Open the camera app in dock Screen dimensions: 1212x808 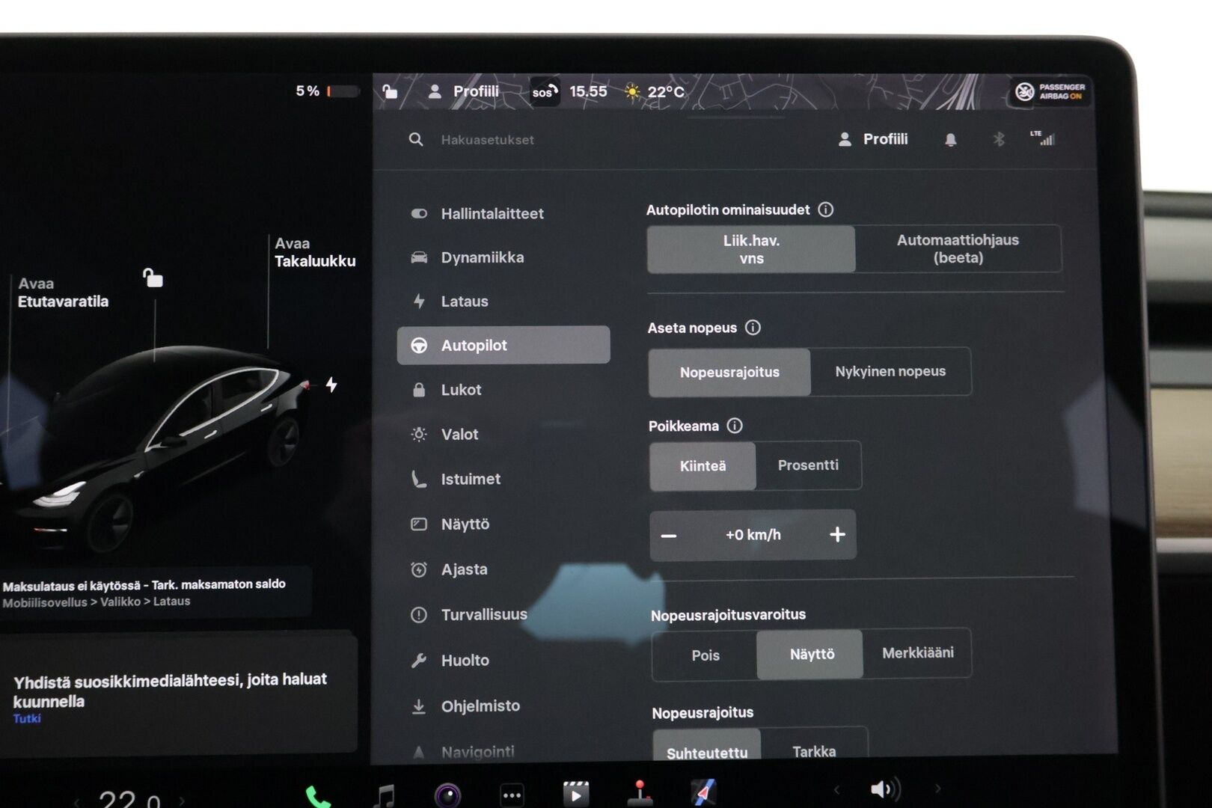click(x=447, y=795)
